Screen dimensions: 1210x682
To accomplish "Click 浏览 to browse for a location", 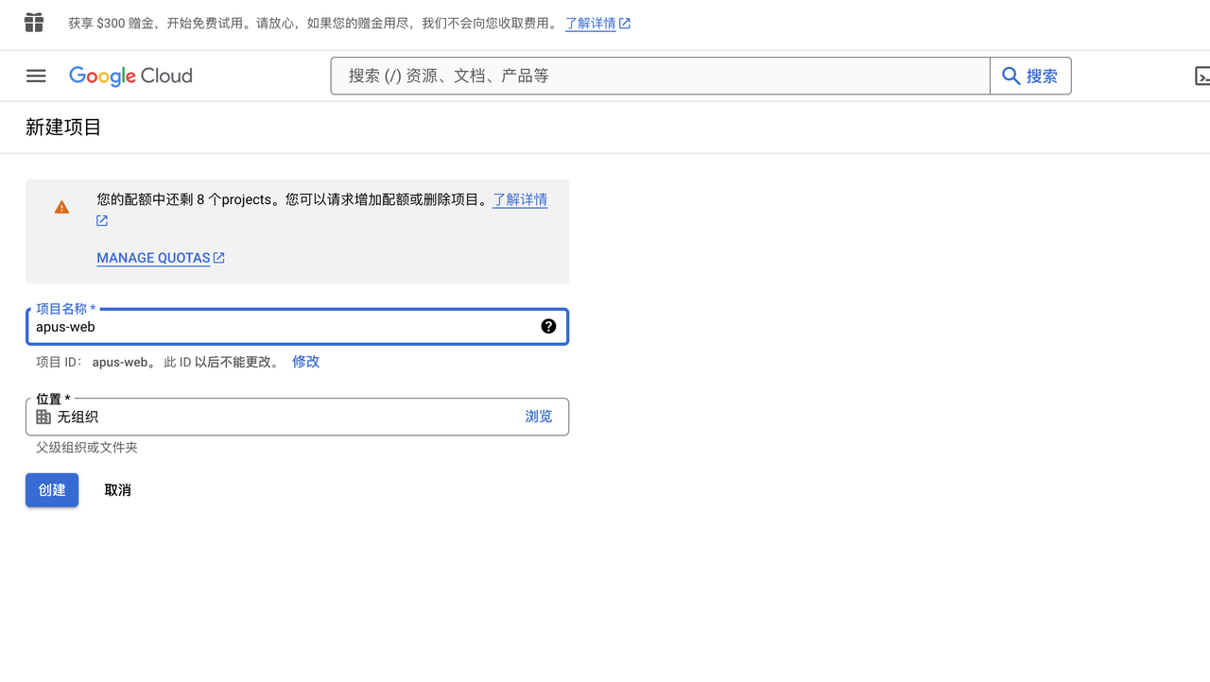I will [539, 417].
